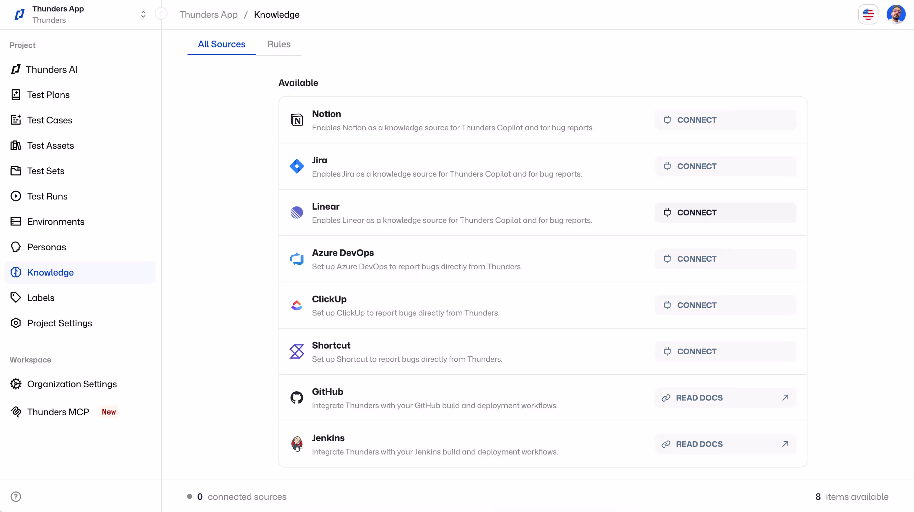The image size is (914, 512).
Task: Click the 'Workspace' sidebar section label
Action: click(x=30, y=360)
